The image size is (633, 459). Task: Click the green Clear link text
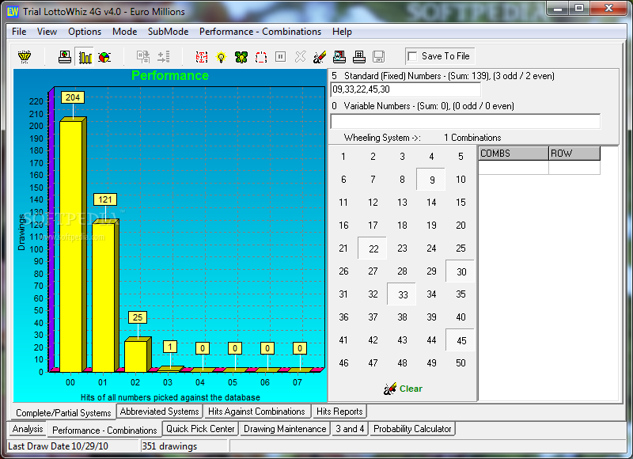[x=411, y=389]
